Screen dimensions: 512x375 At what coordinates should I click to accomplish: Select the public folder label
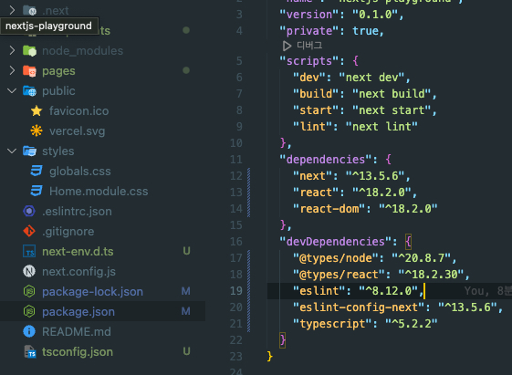pos(58,90)
